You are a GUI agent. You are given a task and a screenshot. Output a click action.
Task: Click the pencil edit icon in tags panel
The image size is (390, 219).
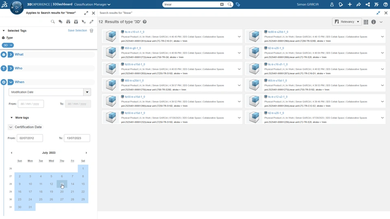tap(91, 22)
